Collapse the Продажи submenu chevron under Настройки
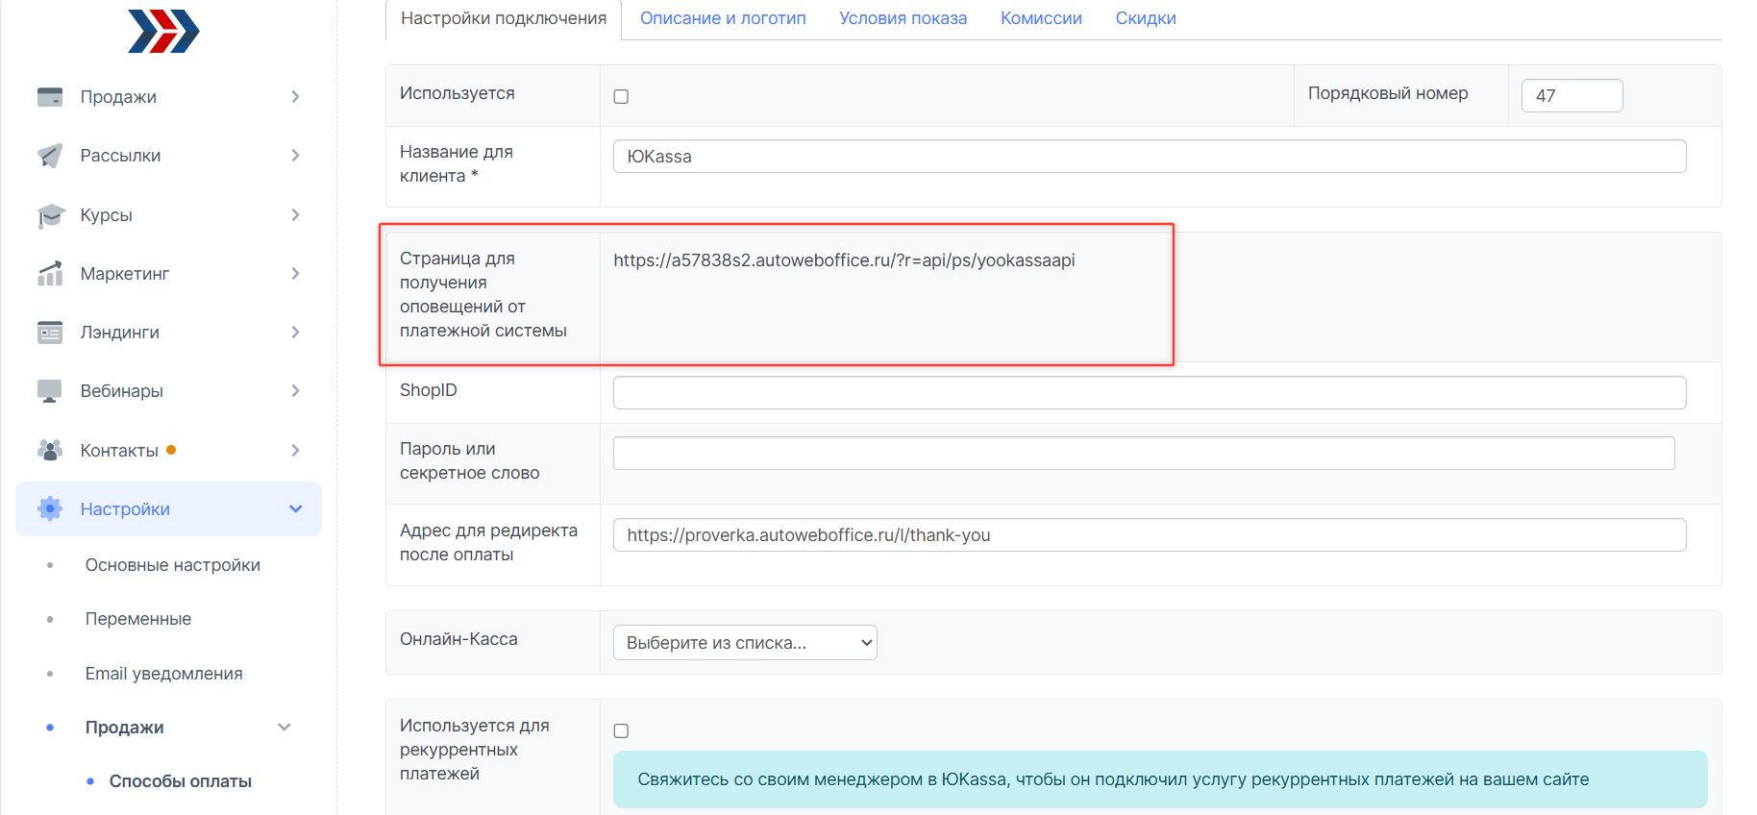 pos(285,728)
